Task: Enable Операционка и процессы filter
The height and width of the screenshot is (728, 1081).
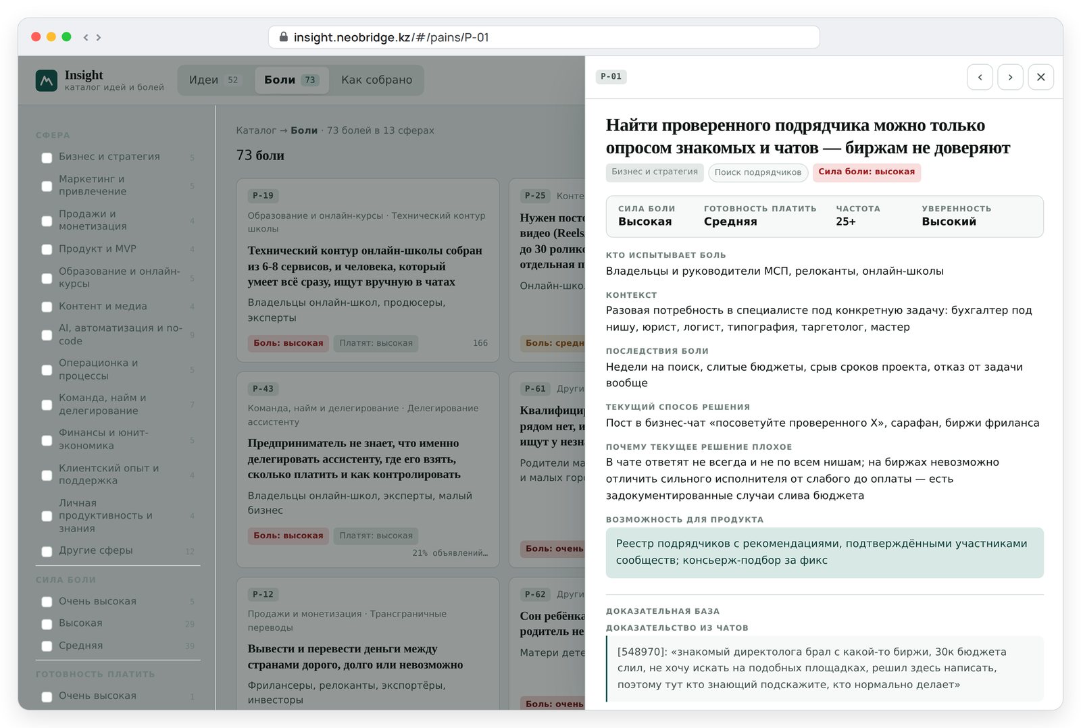Action: pyautogui.click(x=47, y=370)
